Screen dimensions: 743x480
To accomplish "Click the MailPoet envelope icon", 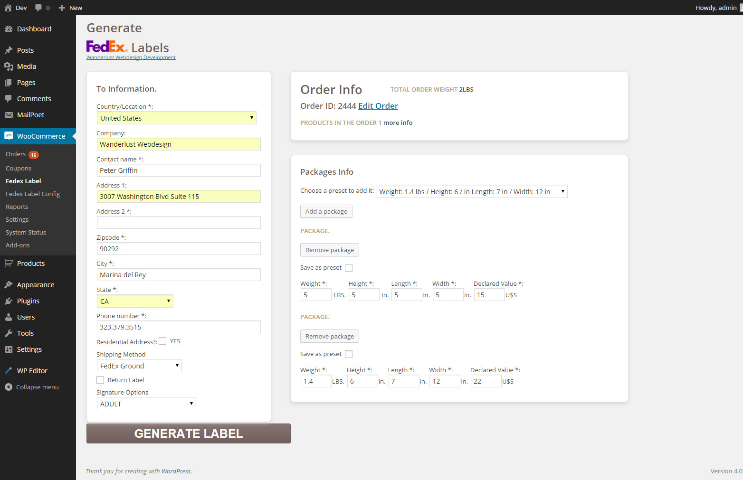I will click(x=9, y=115).
